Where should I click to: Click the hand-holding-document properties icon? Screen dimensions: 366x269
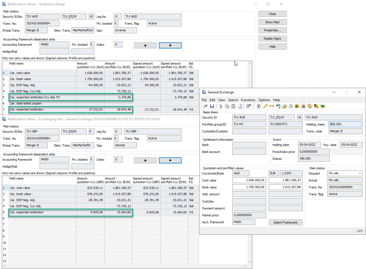pyautogui.click(x=248, y=106)
